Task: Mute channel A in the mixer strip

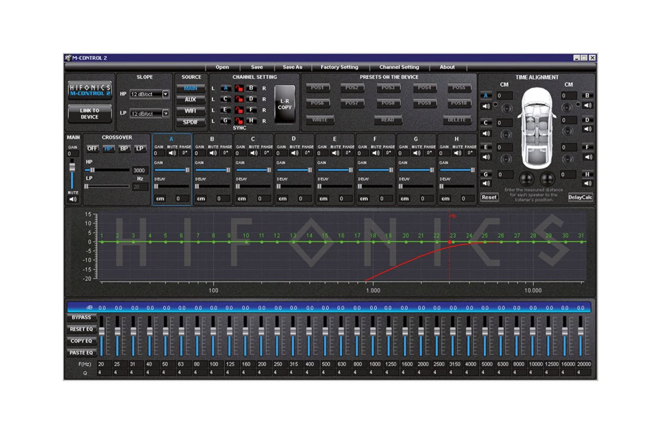Action: click(x=172, y=153)
